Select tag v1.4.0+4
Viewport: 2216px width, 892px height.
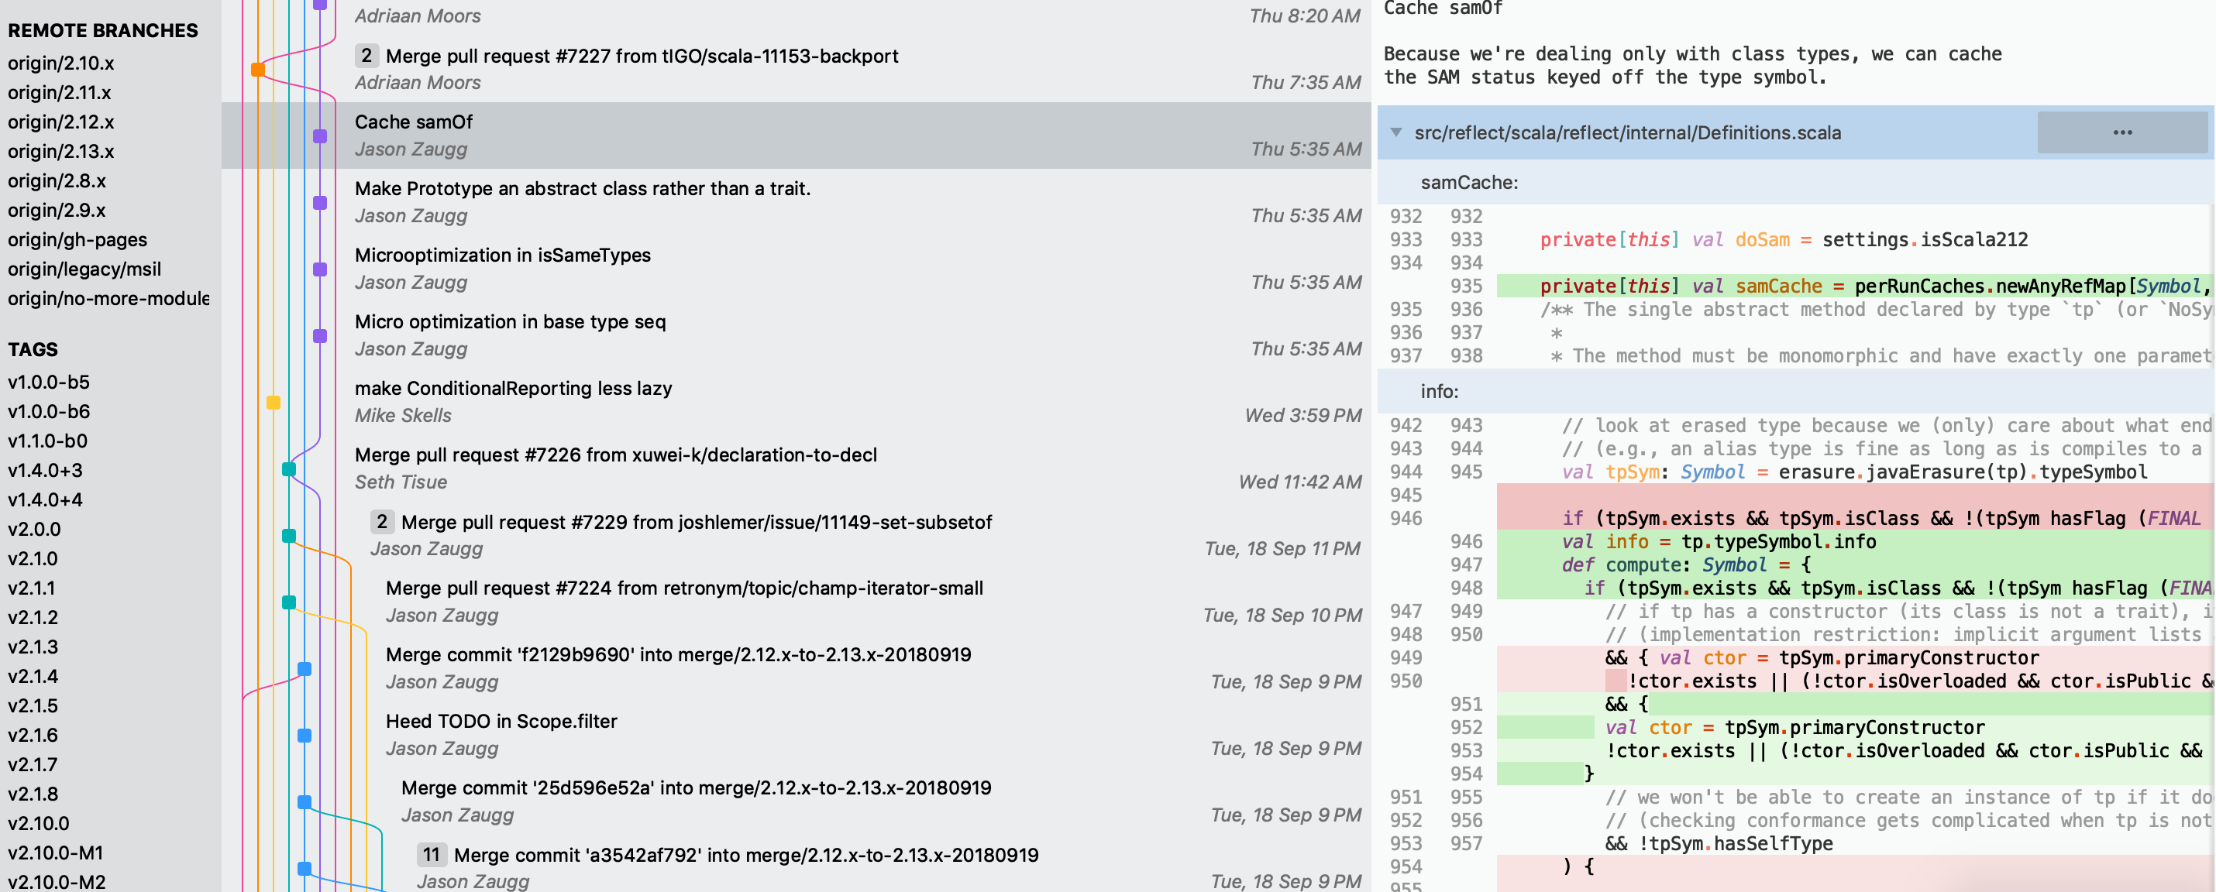point(45,499)
